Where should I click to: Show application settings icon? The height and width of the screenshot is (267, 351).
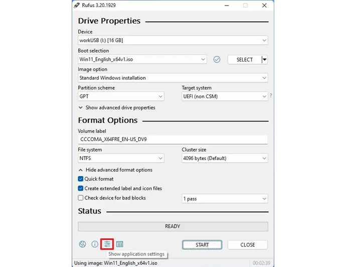[107, 244]
